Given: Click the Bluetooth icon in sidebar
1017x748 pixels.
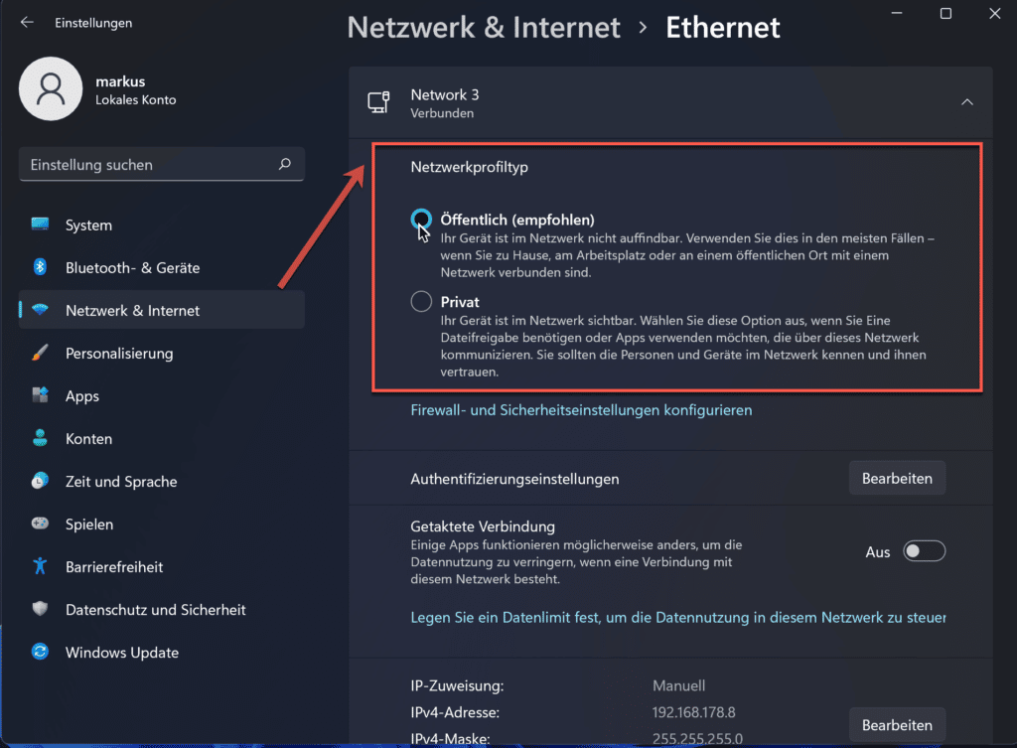Looking at the screenshot, I should (x=40, y=267).
